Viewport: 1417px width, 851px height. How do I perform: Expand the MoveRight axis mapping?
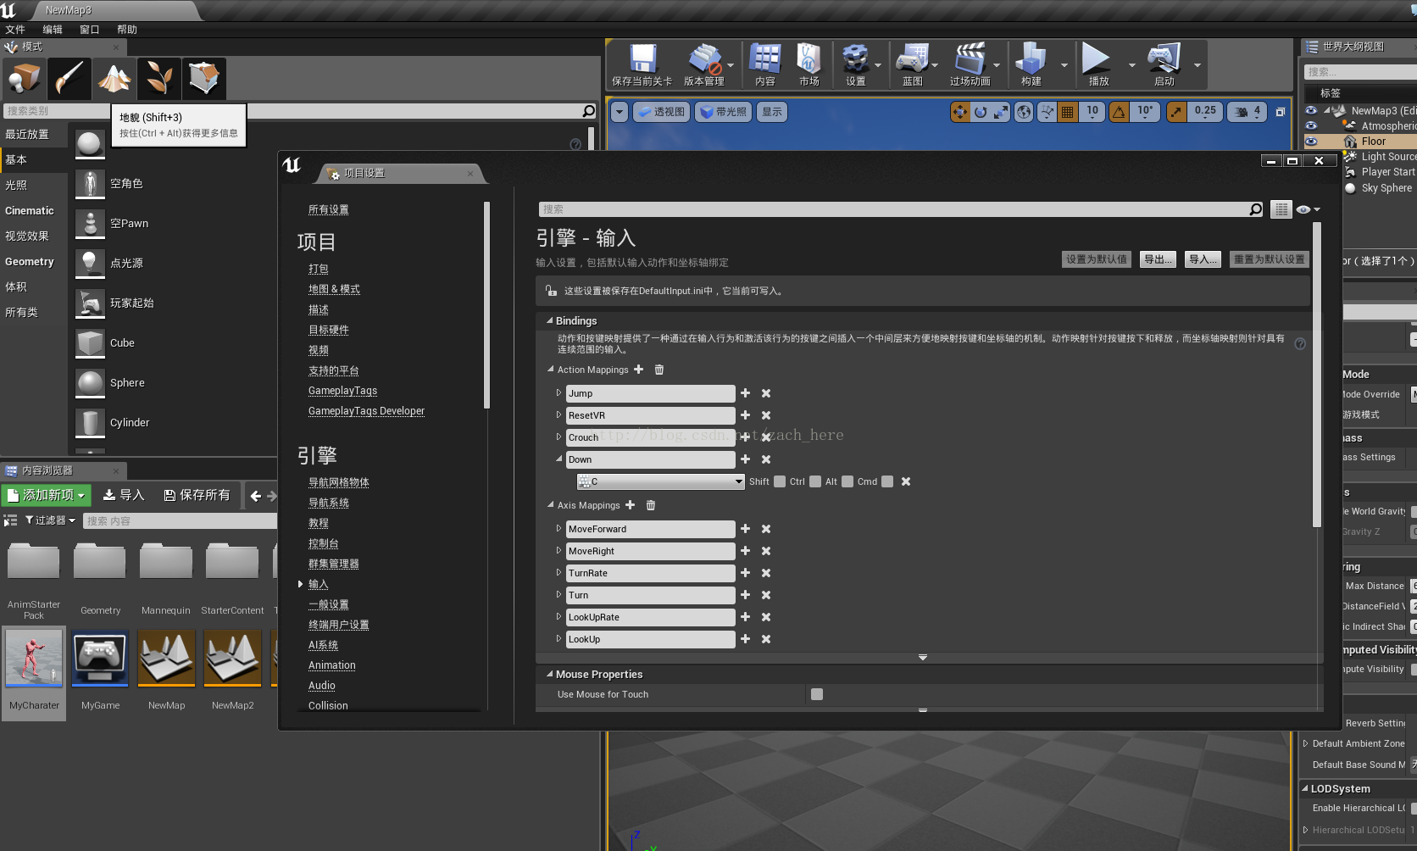pyautogui.click(x=558, y=551)
